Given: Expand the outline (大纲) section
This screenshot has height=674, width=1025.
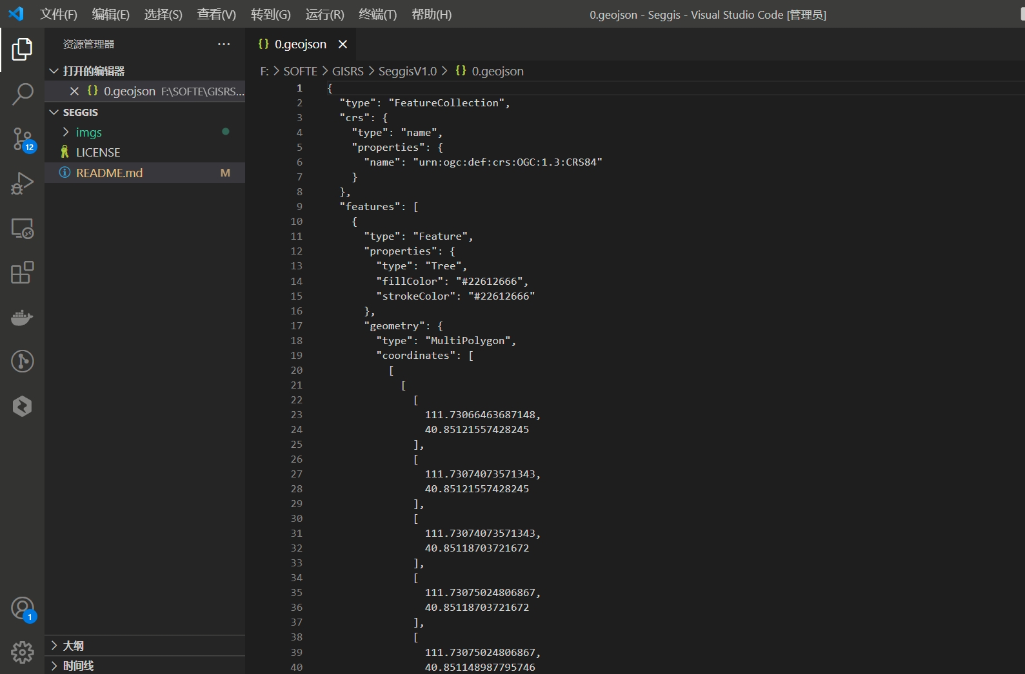Looking at the screenshot, I should [x=54, y=645].
